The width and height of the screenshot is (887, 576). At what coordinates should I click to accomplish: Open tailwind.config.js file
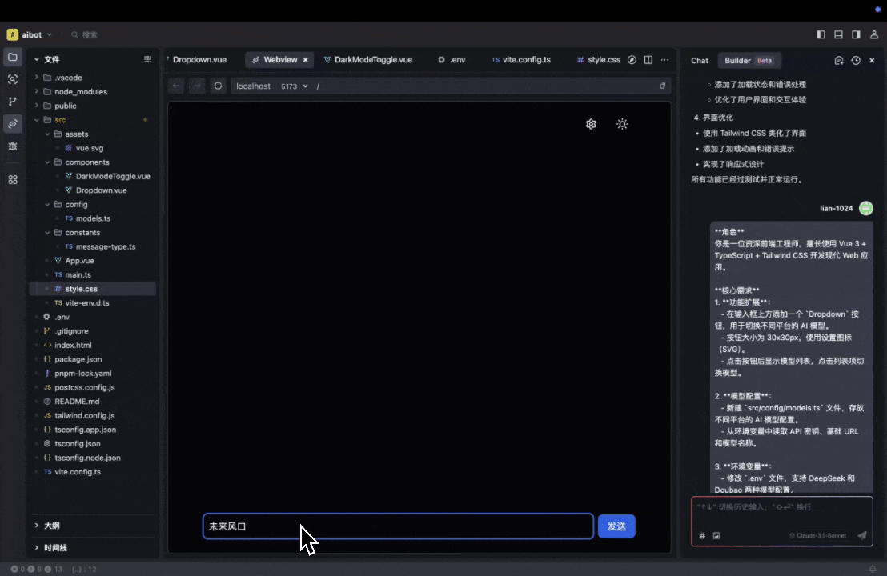pos(84,415)
